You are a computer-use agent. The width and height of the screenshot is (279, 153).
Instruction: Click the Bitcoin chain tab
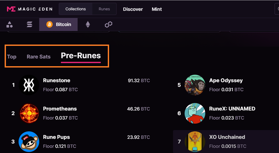59,24
